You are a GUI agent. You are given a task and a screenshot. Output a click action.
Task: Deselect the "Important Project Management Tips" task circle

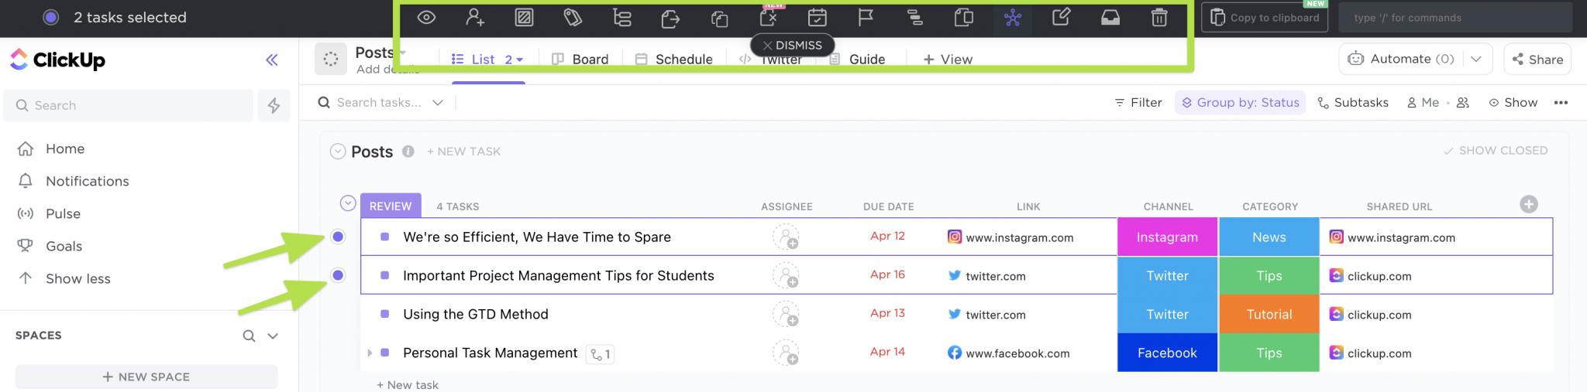(338, 275)
